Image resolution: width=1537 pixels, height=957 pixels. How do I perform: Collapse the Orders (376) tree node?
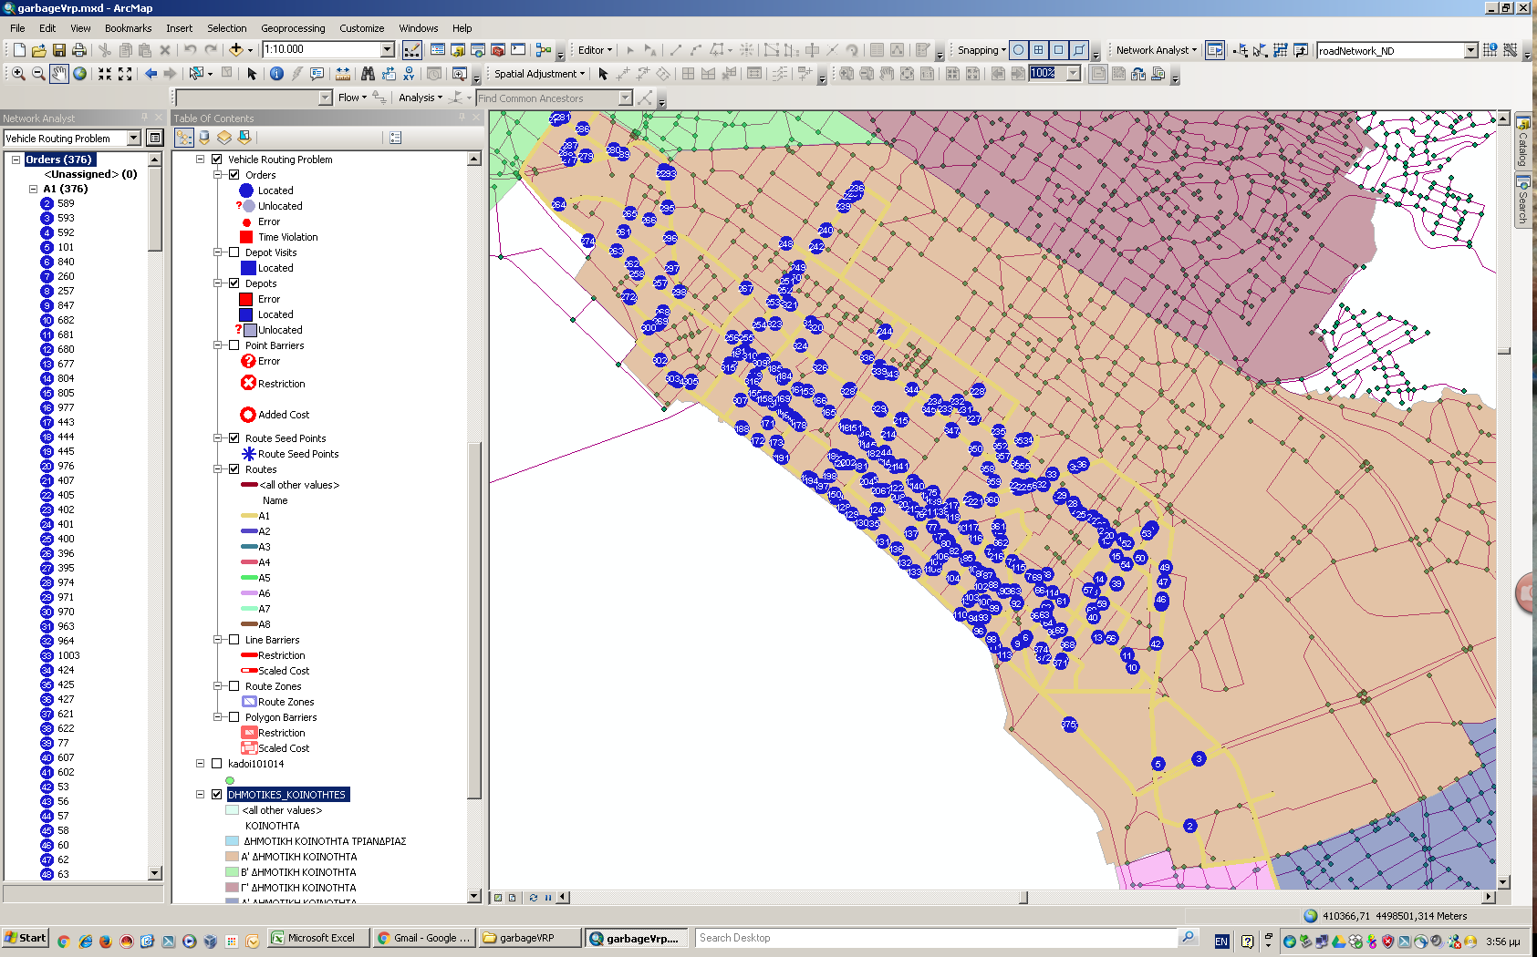[x=16, y=159]
